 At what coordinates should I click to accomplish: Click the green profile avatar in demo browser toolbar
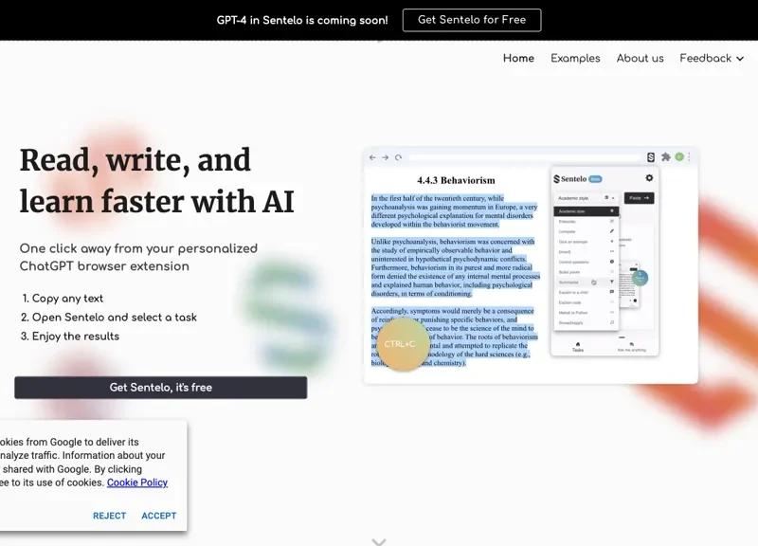tap(679, 157)
